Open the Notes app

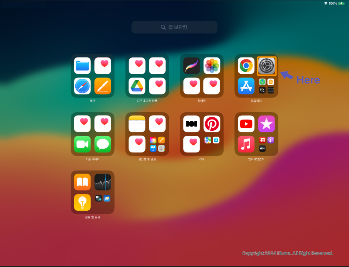click(137, 124)
